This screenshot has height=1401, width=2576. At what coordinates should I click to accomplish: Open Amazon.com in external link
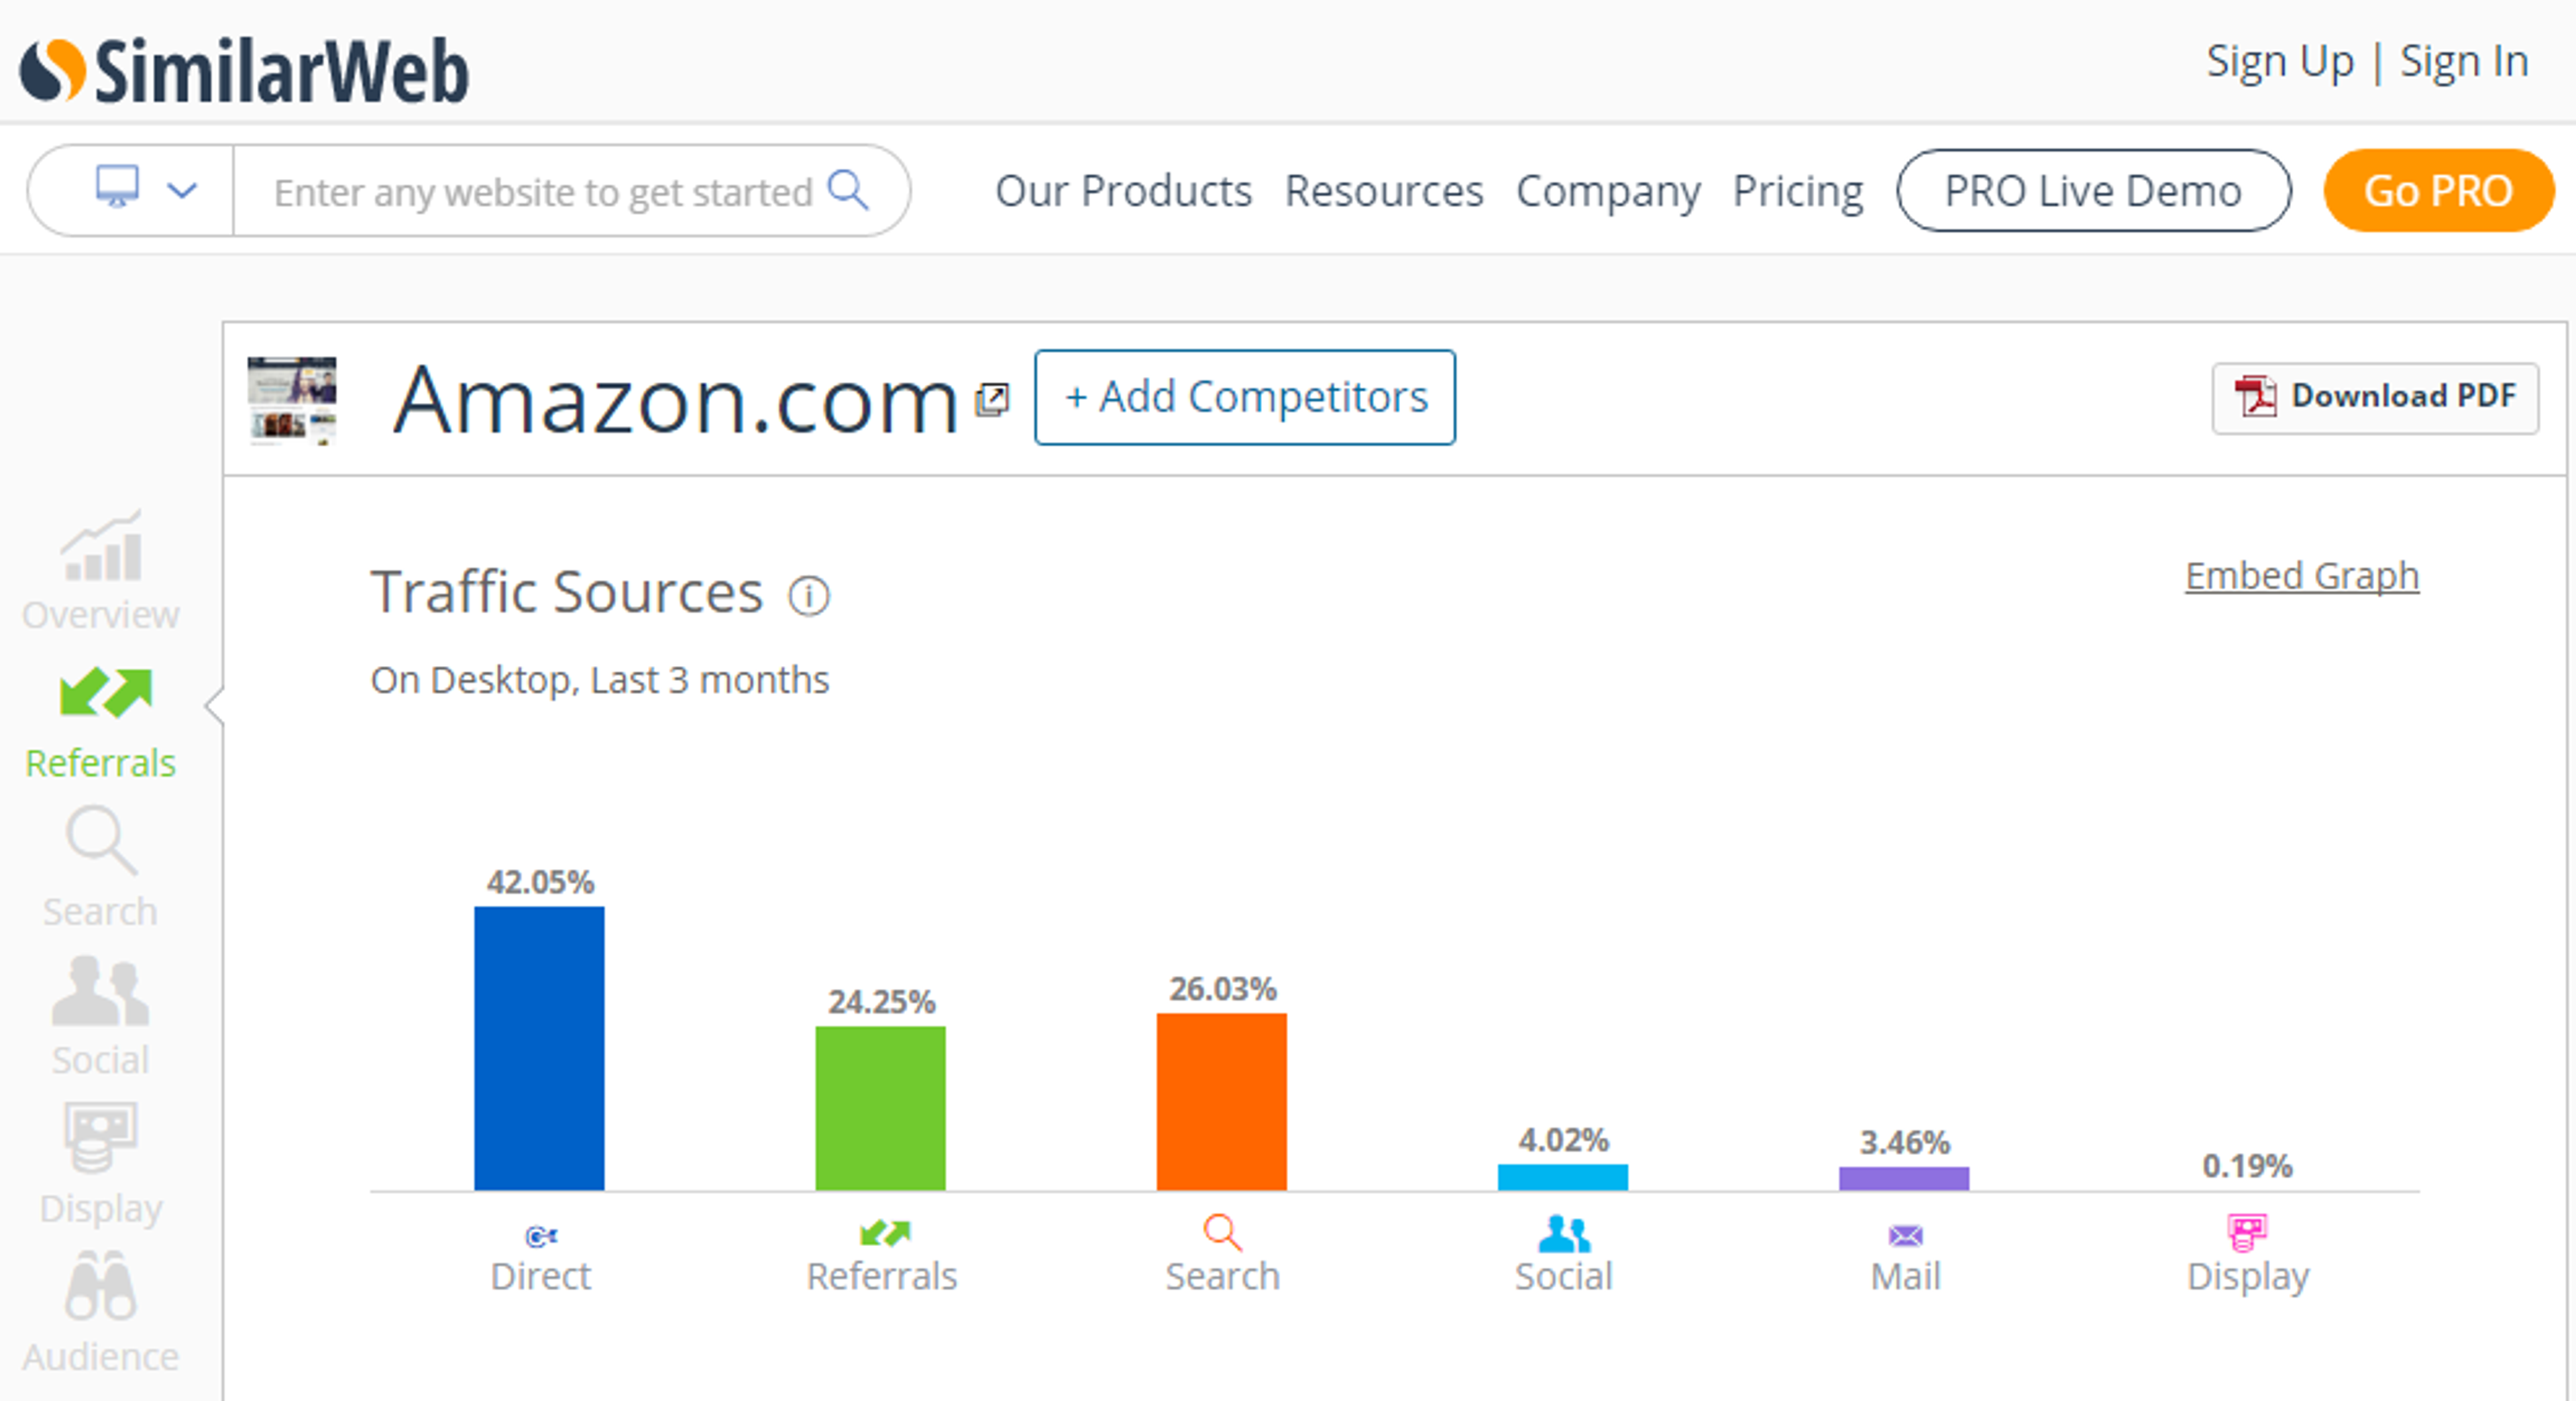click(x=991, y=398)
